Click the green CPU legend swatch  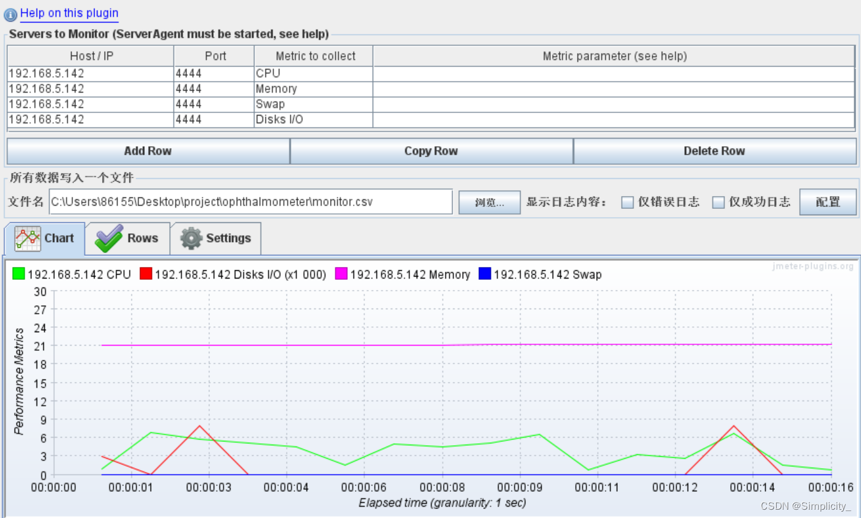click(x=19, y=274)
